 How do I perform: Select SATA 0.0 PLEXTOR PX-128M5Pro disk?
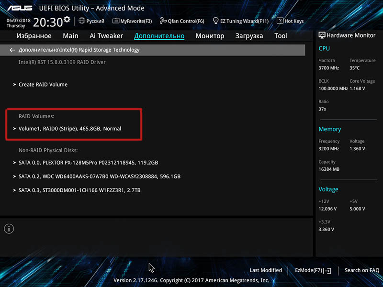pyautogui.click(x=89, y=163)
